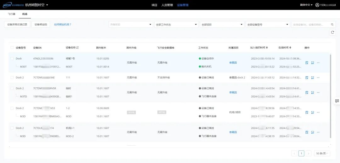Click the previous page arrow in pagination

click(x=294, y=154)
